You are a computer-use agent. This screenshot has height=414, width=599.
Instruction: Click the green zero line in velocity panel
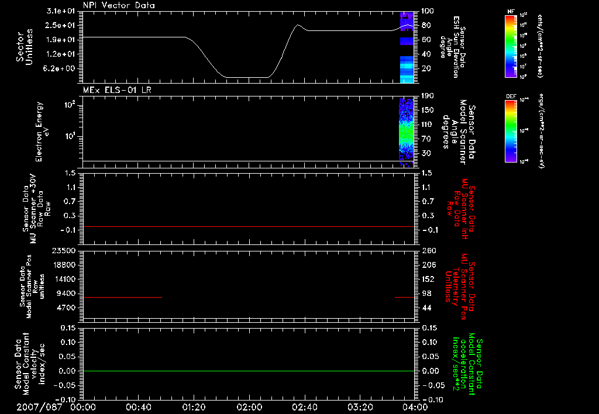248,371
